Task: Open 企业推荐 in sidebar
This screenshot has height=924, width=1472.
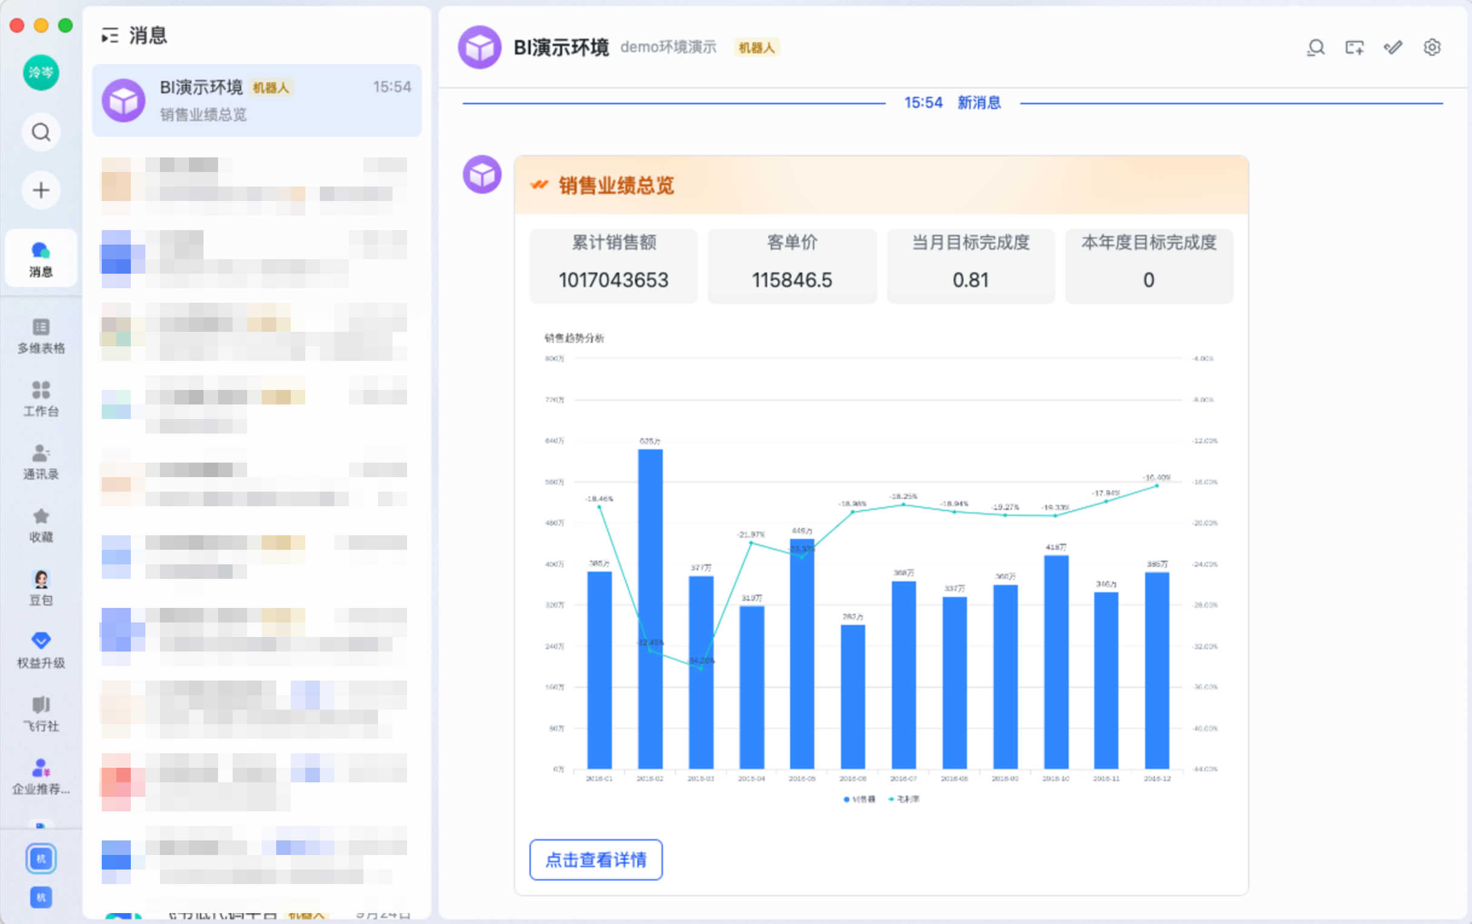Action: 41,776
